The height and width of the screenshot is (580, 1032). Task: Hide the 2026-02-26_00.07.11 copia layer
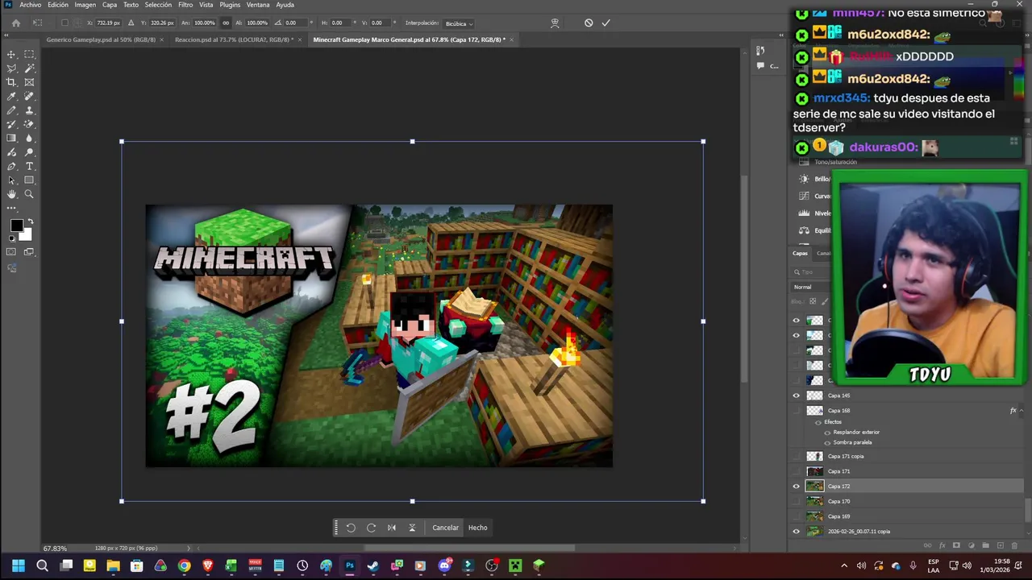click(797, 532)
